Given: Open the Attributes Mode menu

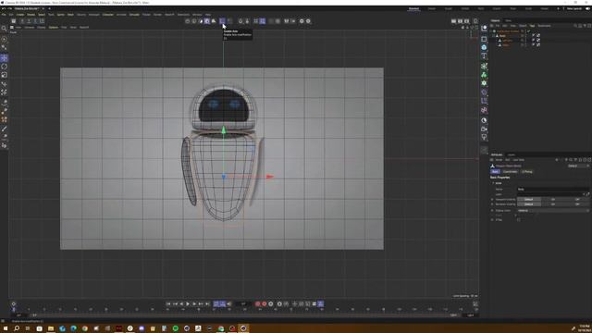Looking at the screenshot, I should [499, 160].
